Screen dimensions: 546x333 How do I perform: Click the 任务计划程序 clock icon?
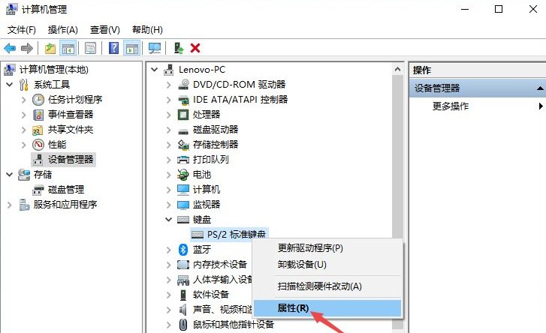[38, 100]
